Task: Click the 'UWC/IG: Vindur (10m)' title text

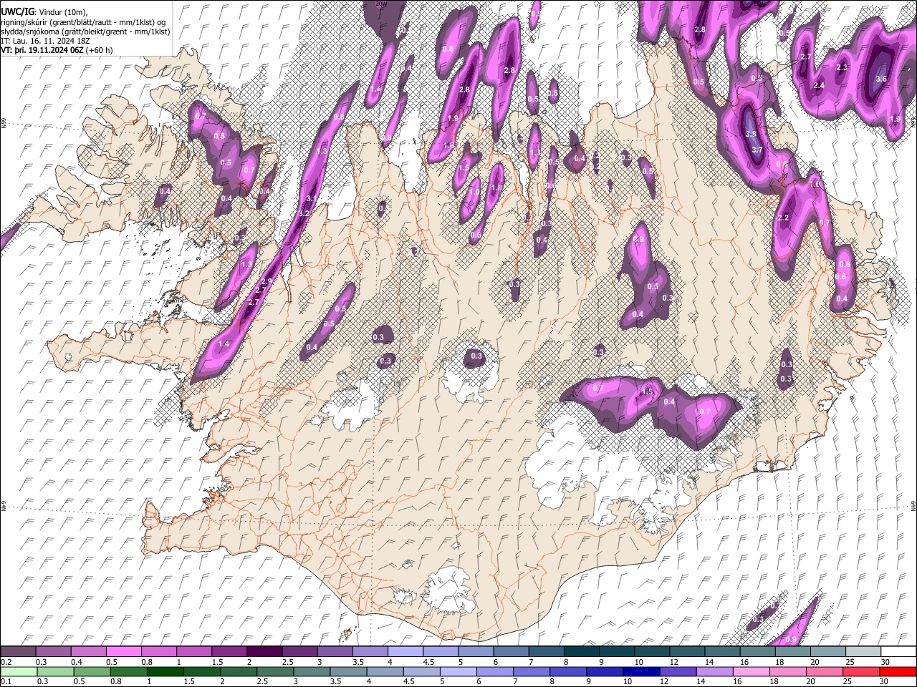Action: coord(44,12)
